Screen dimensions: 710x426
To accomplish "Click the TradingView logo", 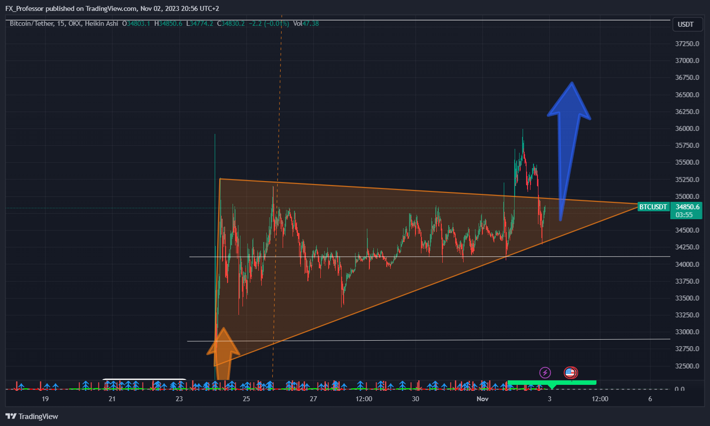I will pyautogui.click(x=32, y=416).
